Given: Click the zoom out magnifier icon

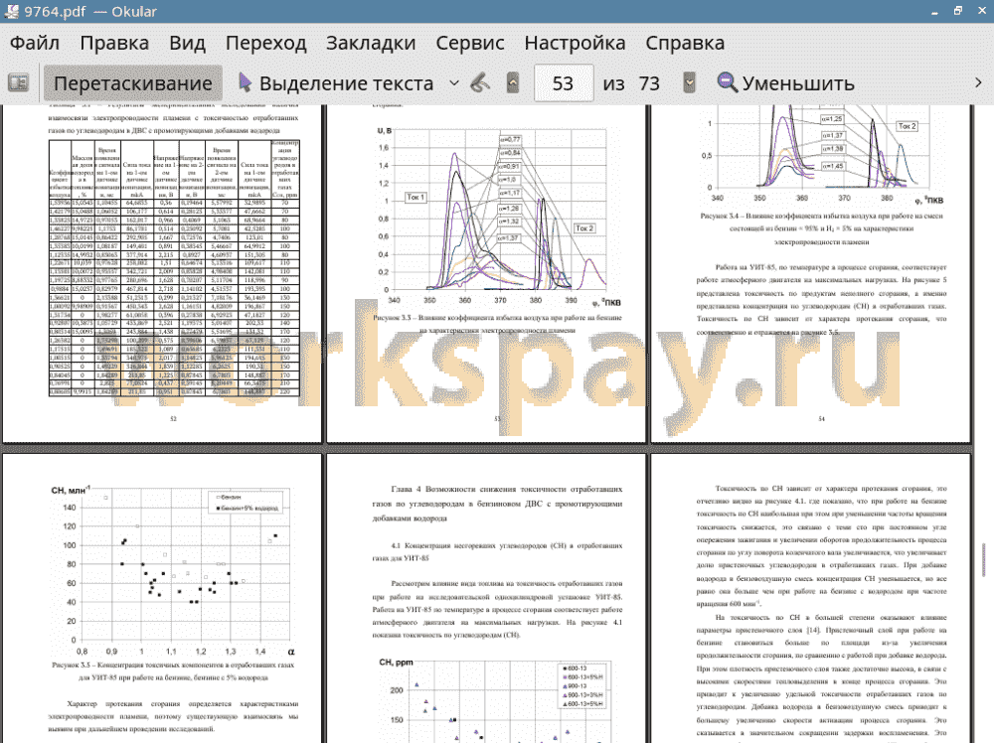Looking at the screenshot, I should pyautogui.click(x=727, y=83).
